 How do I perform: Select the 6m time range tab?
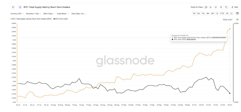pos(213,13)
